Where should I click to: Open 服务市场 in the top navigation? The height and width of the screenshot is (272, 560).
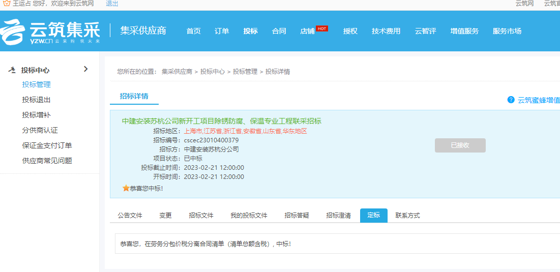[x=507, y=31]
